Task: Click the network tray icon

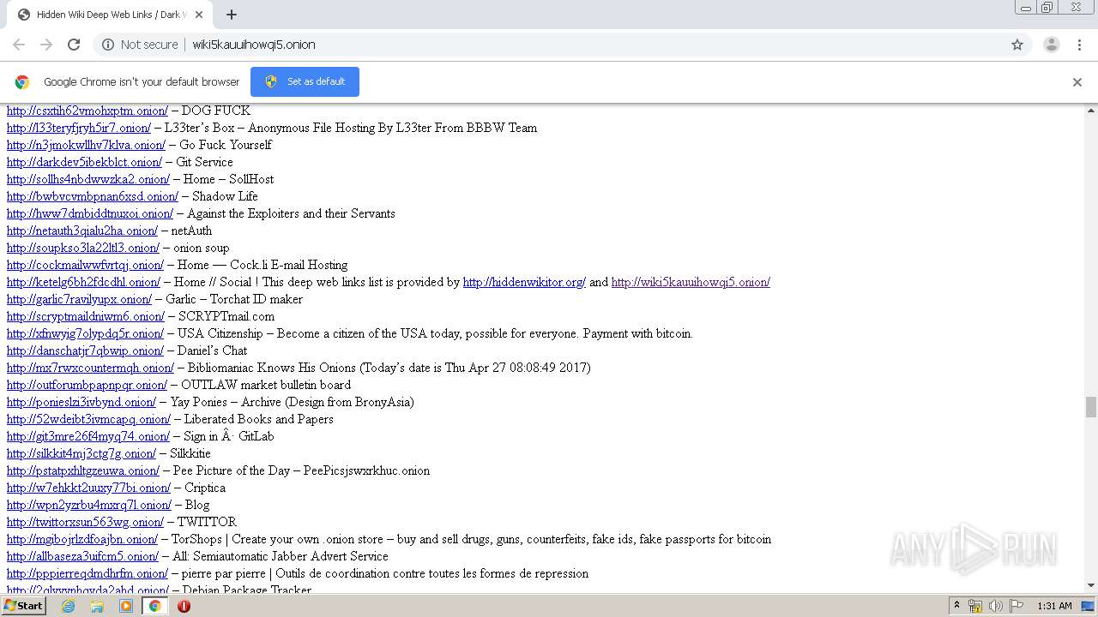Action: [x=975, y=606]
